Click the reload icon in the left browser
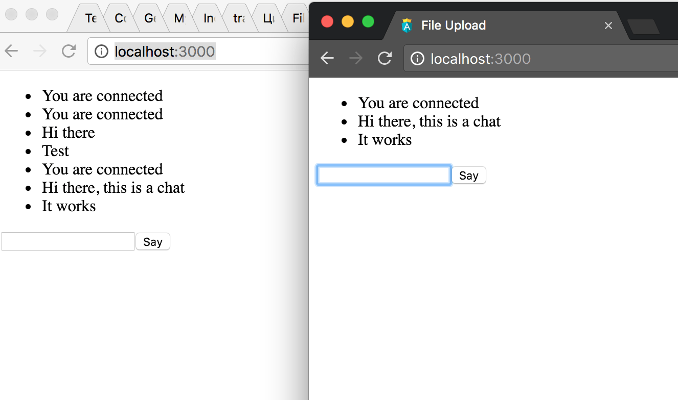 click(69, 51)
